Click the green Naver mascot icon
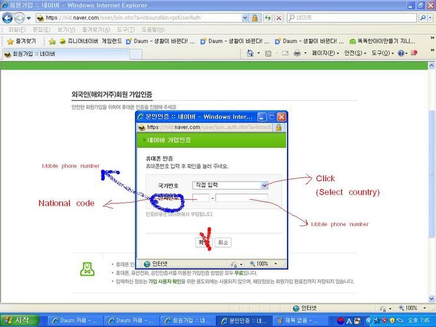This screenshot has height=327, width=436. (x=87, y=269)
